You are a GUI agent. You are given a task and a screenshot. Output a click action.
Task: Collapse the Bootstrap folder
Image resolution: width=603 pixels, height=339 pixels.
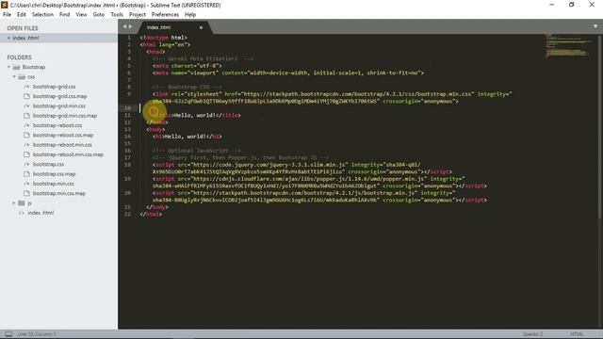pyautogui.click(x=8, y=67)
